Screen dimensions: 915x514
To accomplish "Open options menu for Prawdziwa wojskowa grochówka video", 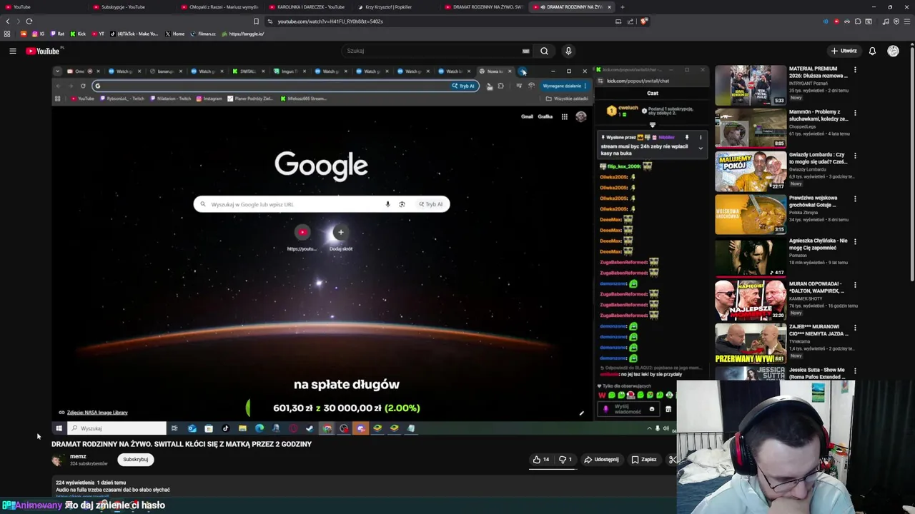I will coord(855,198).
